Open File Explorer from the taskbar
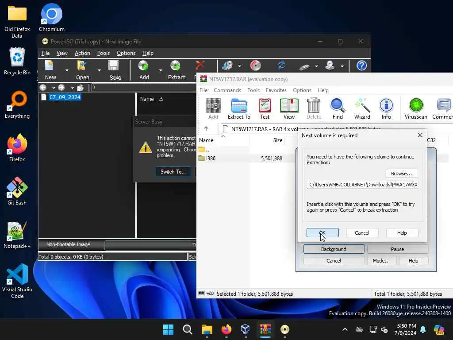The width and height of the screenshot is (453, 340). click(x=207, y=329)
